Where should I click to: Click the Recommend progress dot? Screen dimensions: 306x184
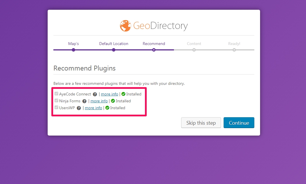[154, 50]
